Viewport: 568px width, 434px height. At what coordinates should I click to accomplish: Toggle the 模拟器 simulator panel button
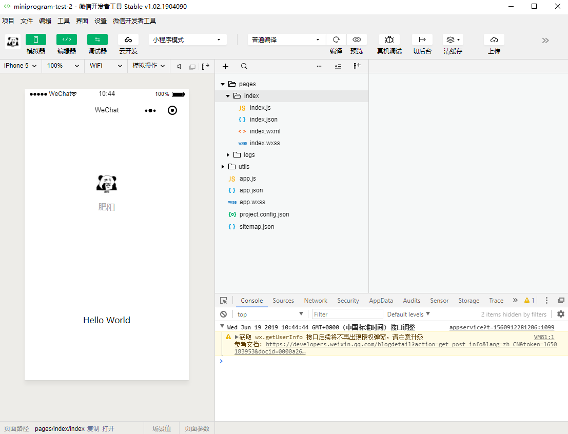36,40
